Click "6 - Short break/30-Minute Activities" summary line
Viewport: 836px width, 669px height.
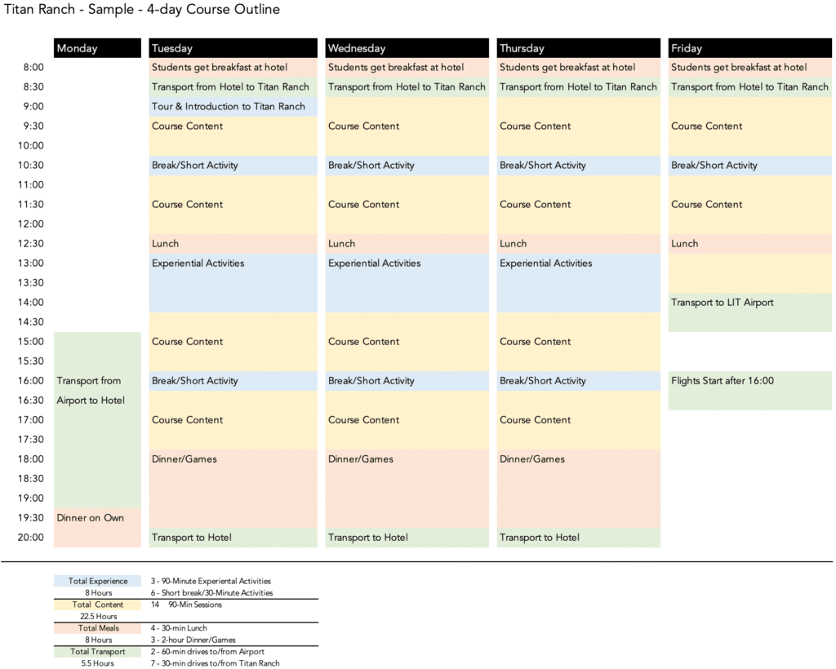(x=211, y=593)
